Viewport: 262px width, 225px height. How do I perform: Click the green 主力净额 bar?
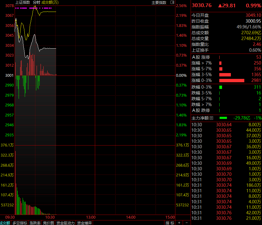[223, 118]
